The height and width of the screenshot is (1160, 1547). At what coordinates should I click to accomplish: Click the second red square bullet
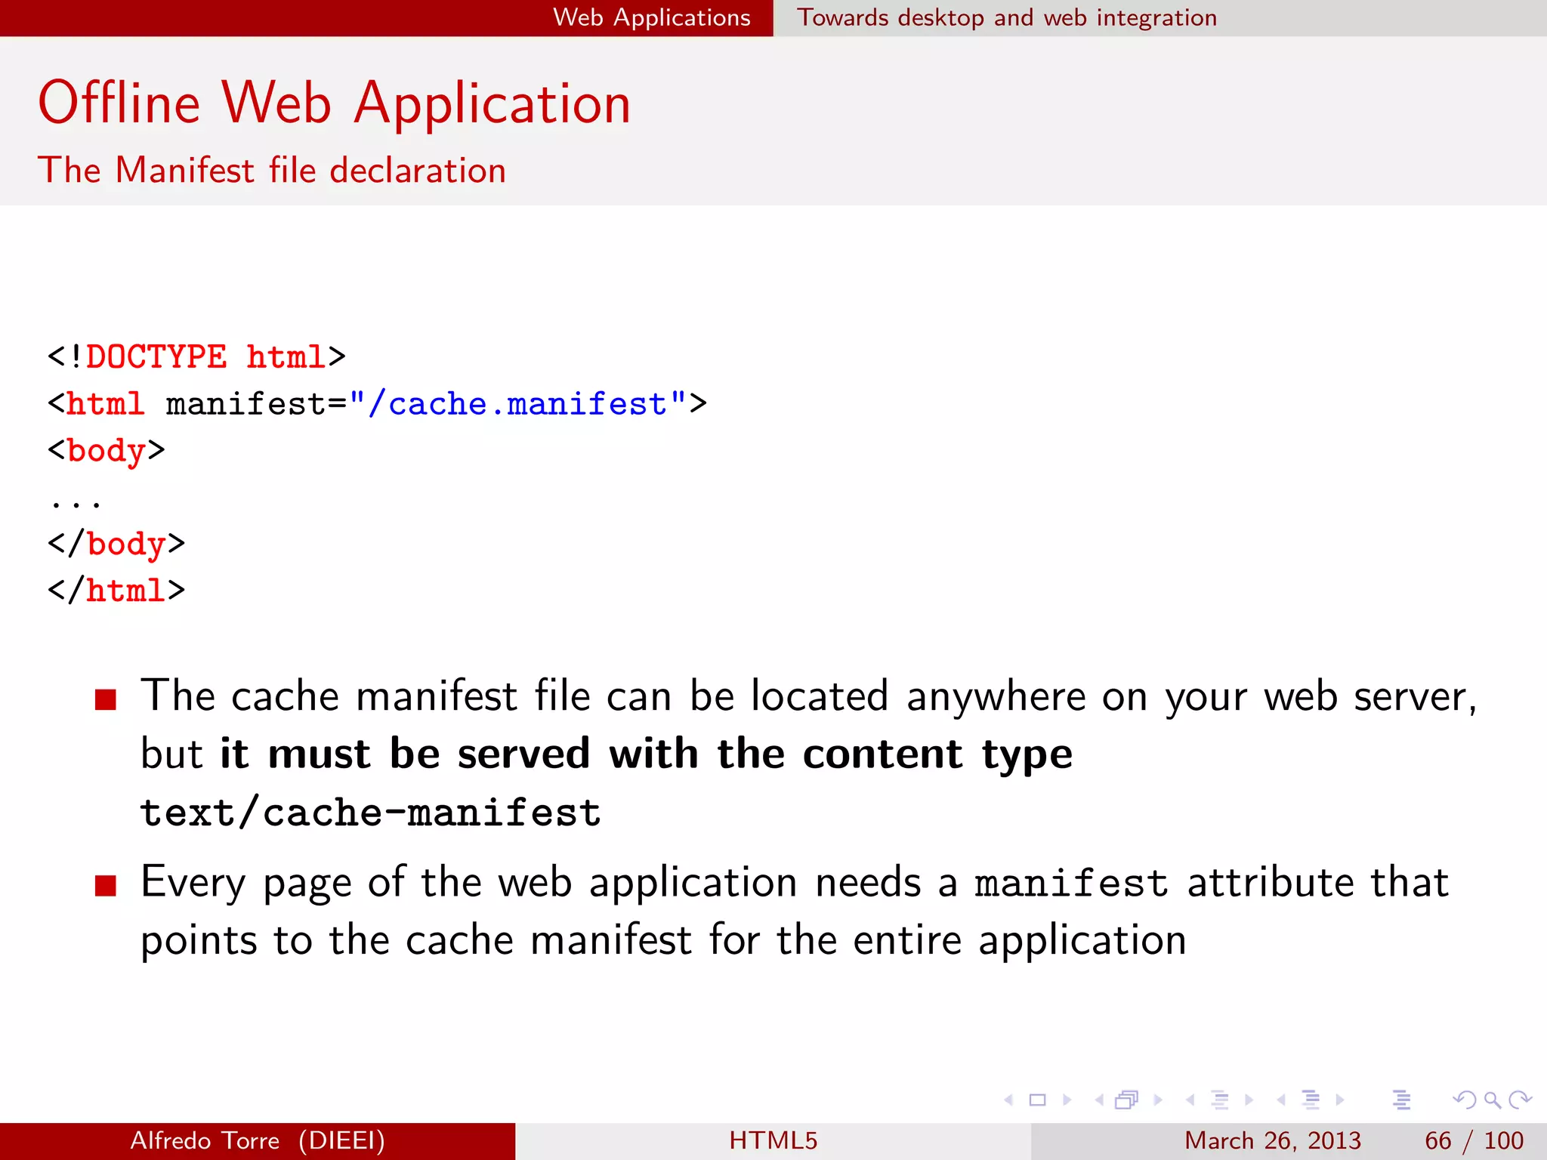pos(106,885)
